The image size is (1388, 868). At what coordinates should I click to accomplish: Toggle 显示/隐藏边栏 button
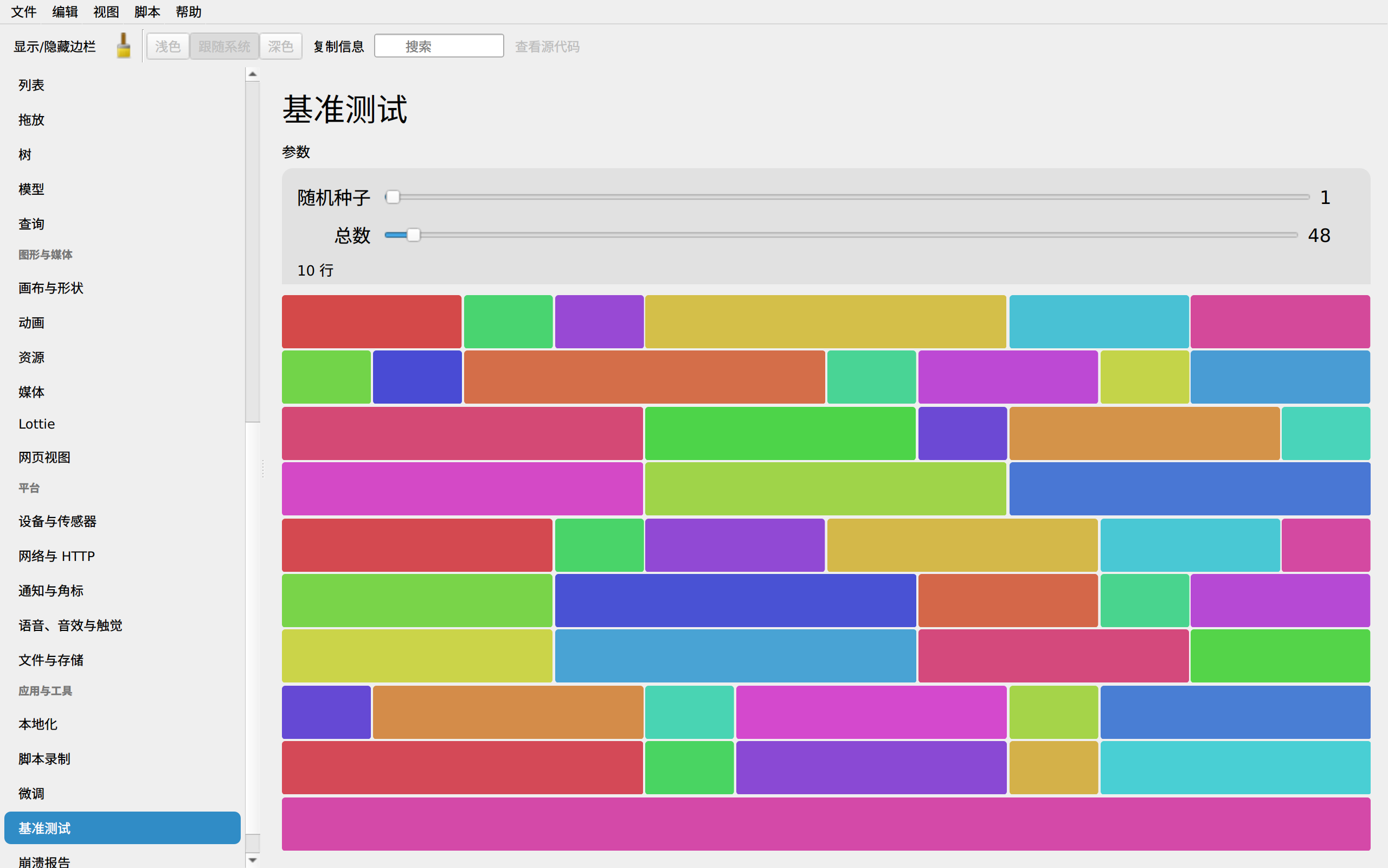pos(54,47)
